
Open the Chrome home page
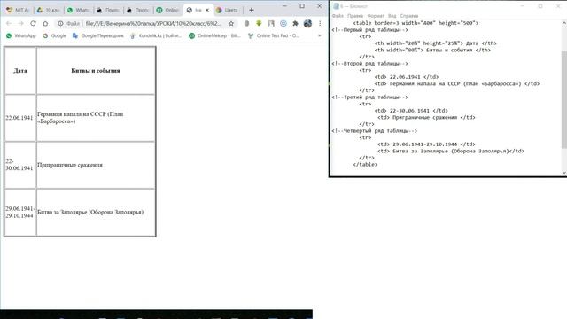point(45,24)
